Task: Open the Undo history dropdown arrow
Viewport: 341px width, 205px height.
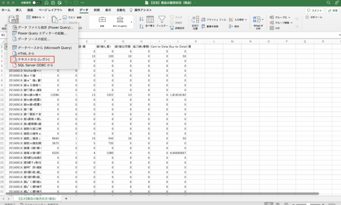Action: [x=71, y=3]
